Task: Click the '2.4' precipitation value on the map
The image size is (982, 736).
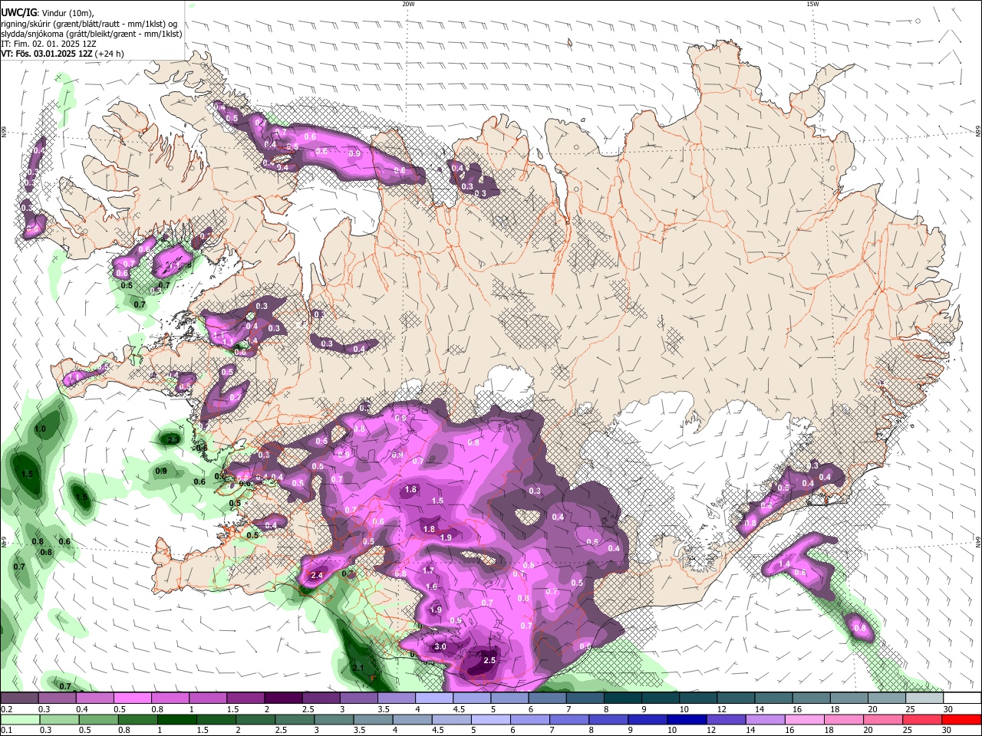Action: point(317,575)
